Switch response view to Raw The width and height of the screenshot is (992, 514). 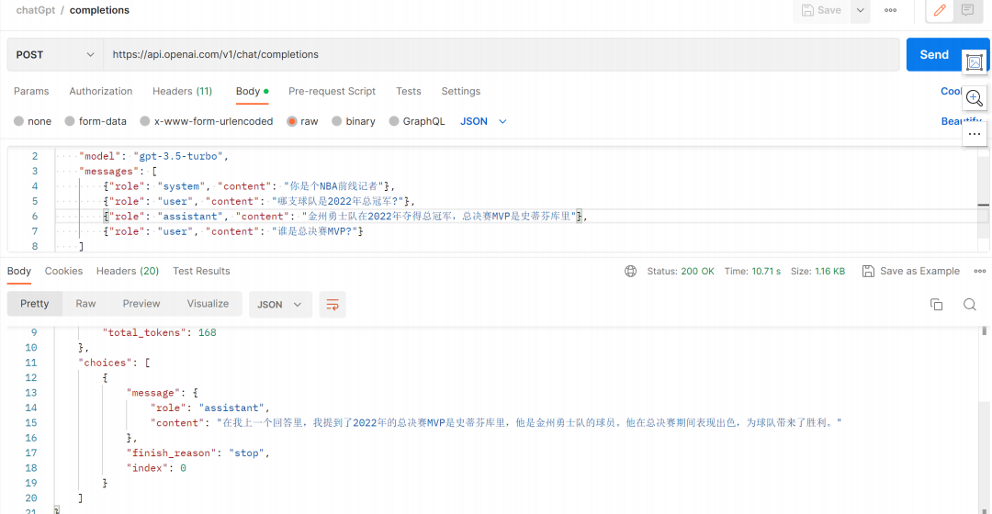(85, 304)
